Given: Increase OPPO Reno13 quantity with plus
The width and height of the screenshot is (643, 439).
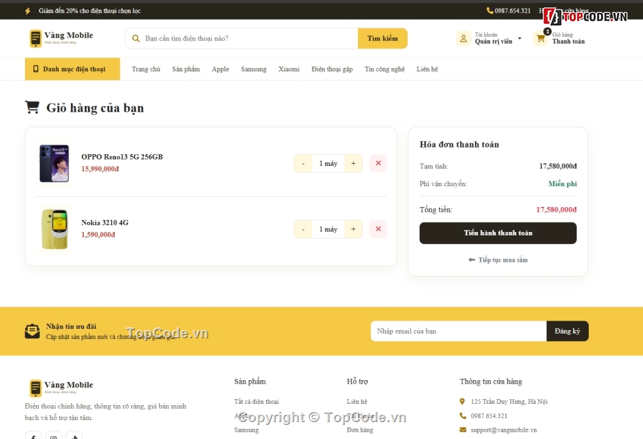Looking at the screenshot, I should tap(353, 163).
